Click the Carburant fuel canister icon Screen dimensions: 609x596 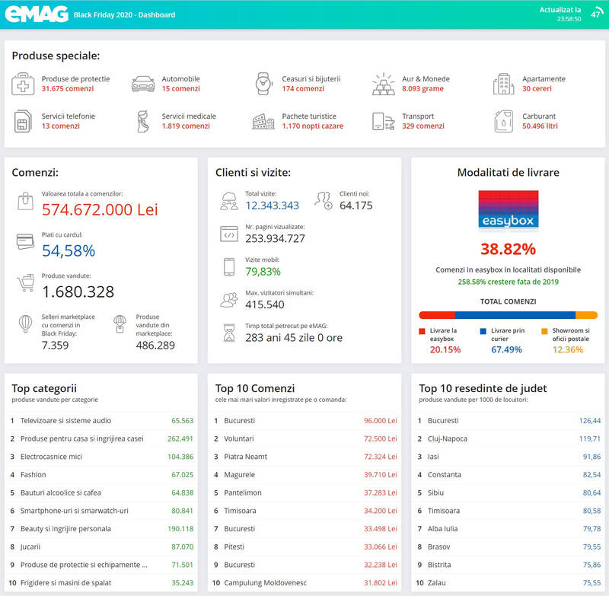pyautogui.click(x=503, y=121)
